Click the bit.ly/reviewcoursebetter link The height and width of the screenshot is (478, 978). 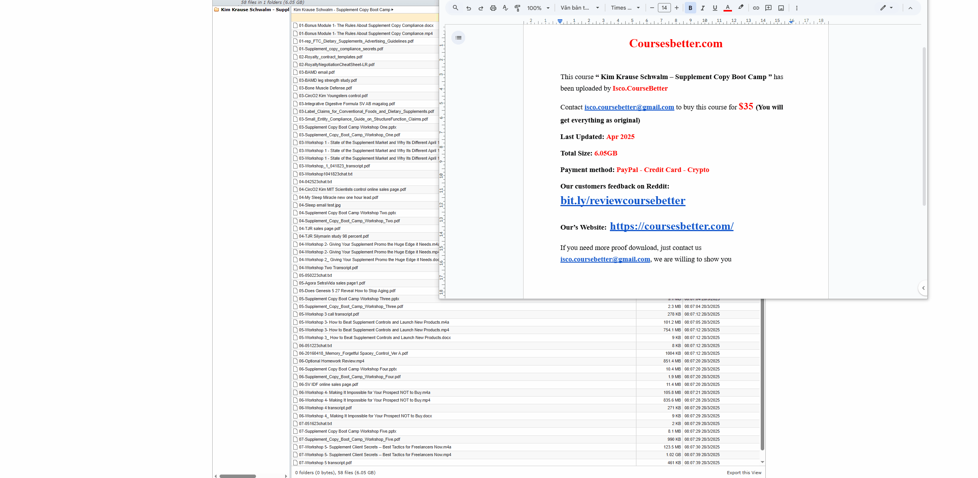[x=623, y=200]
